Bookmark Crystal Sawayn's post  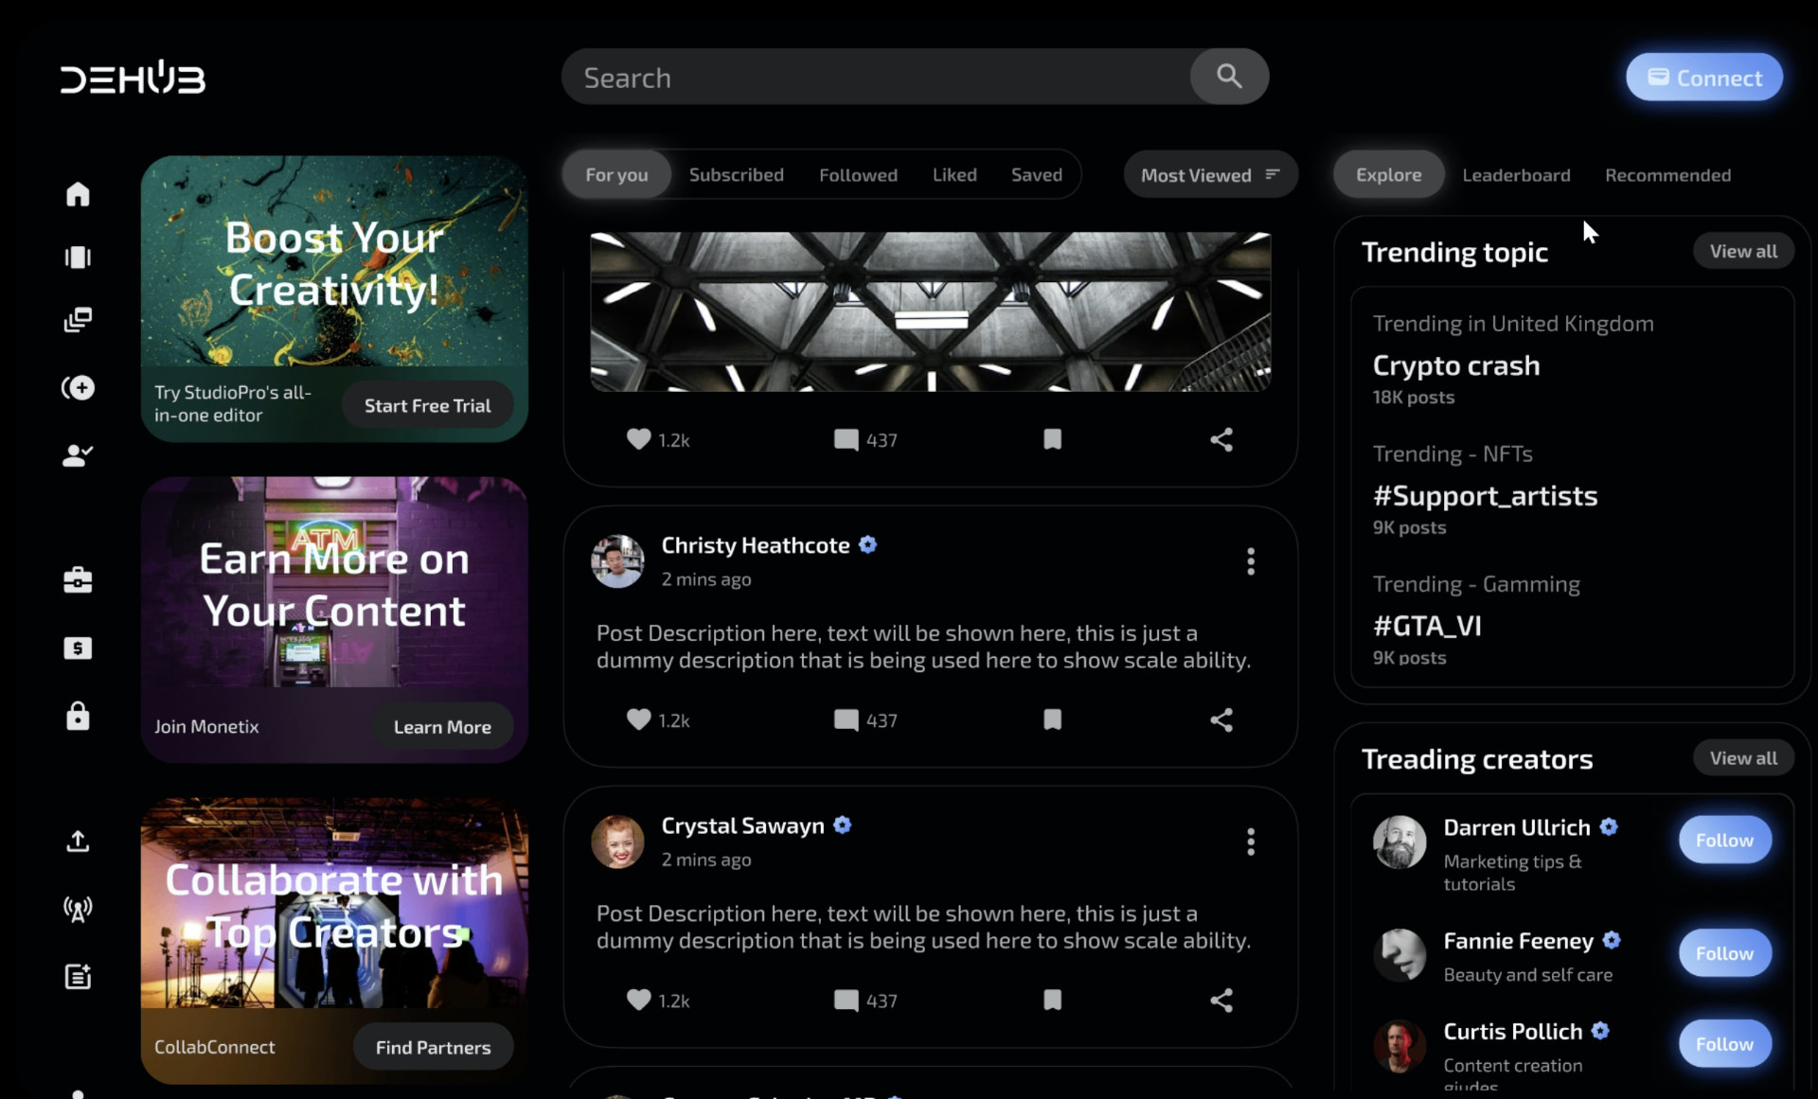pyautogui.click(x=1052, y=1000)
